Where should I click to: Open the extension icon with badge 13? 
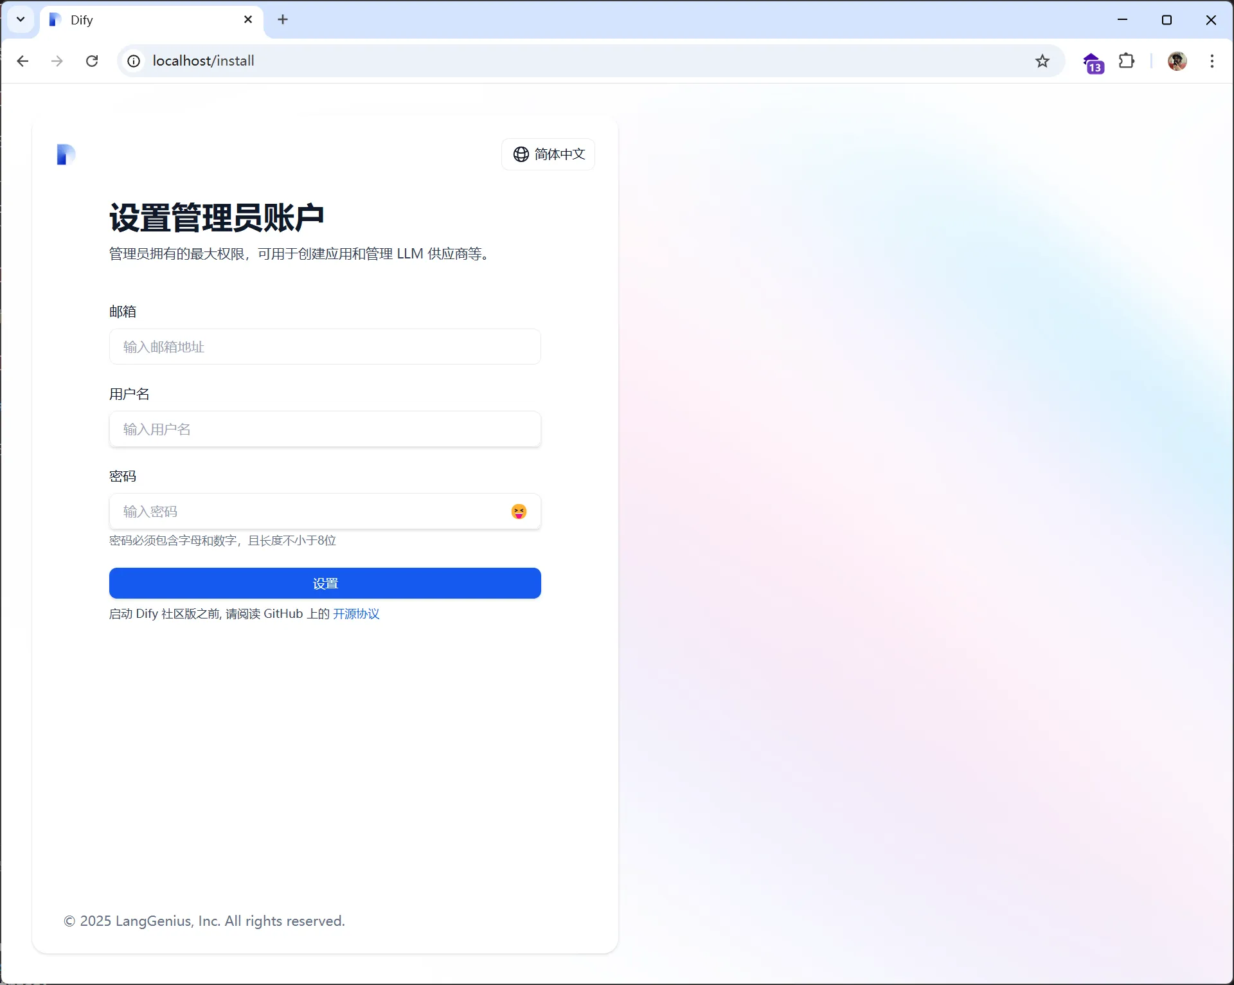1093,62
